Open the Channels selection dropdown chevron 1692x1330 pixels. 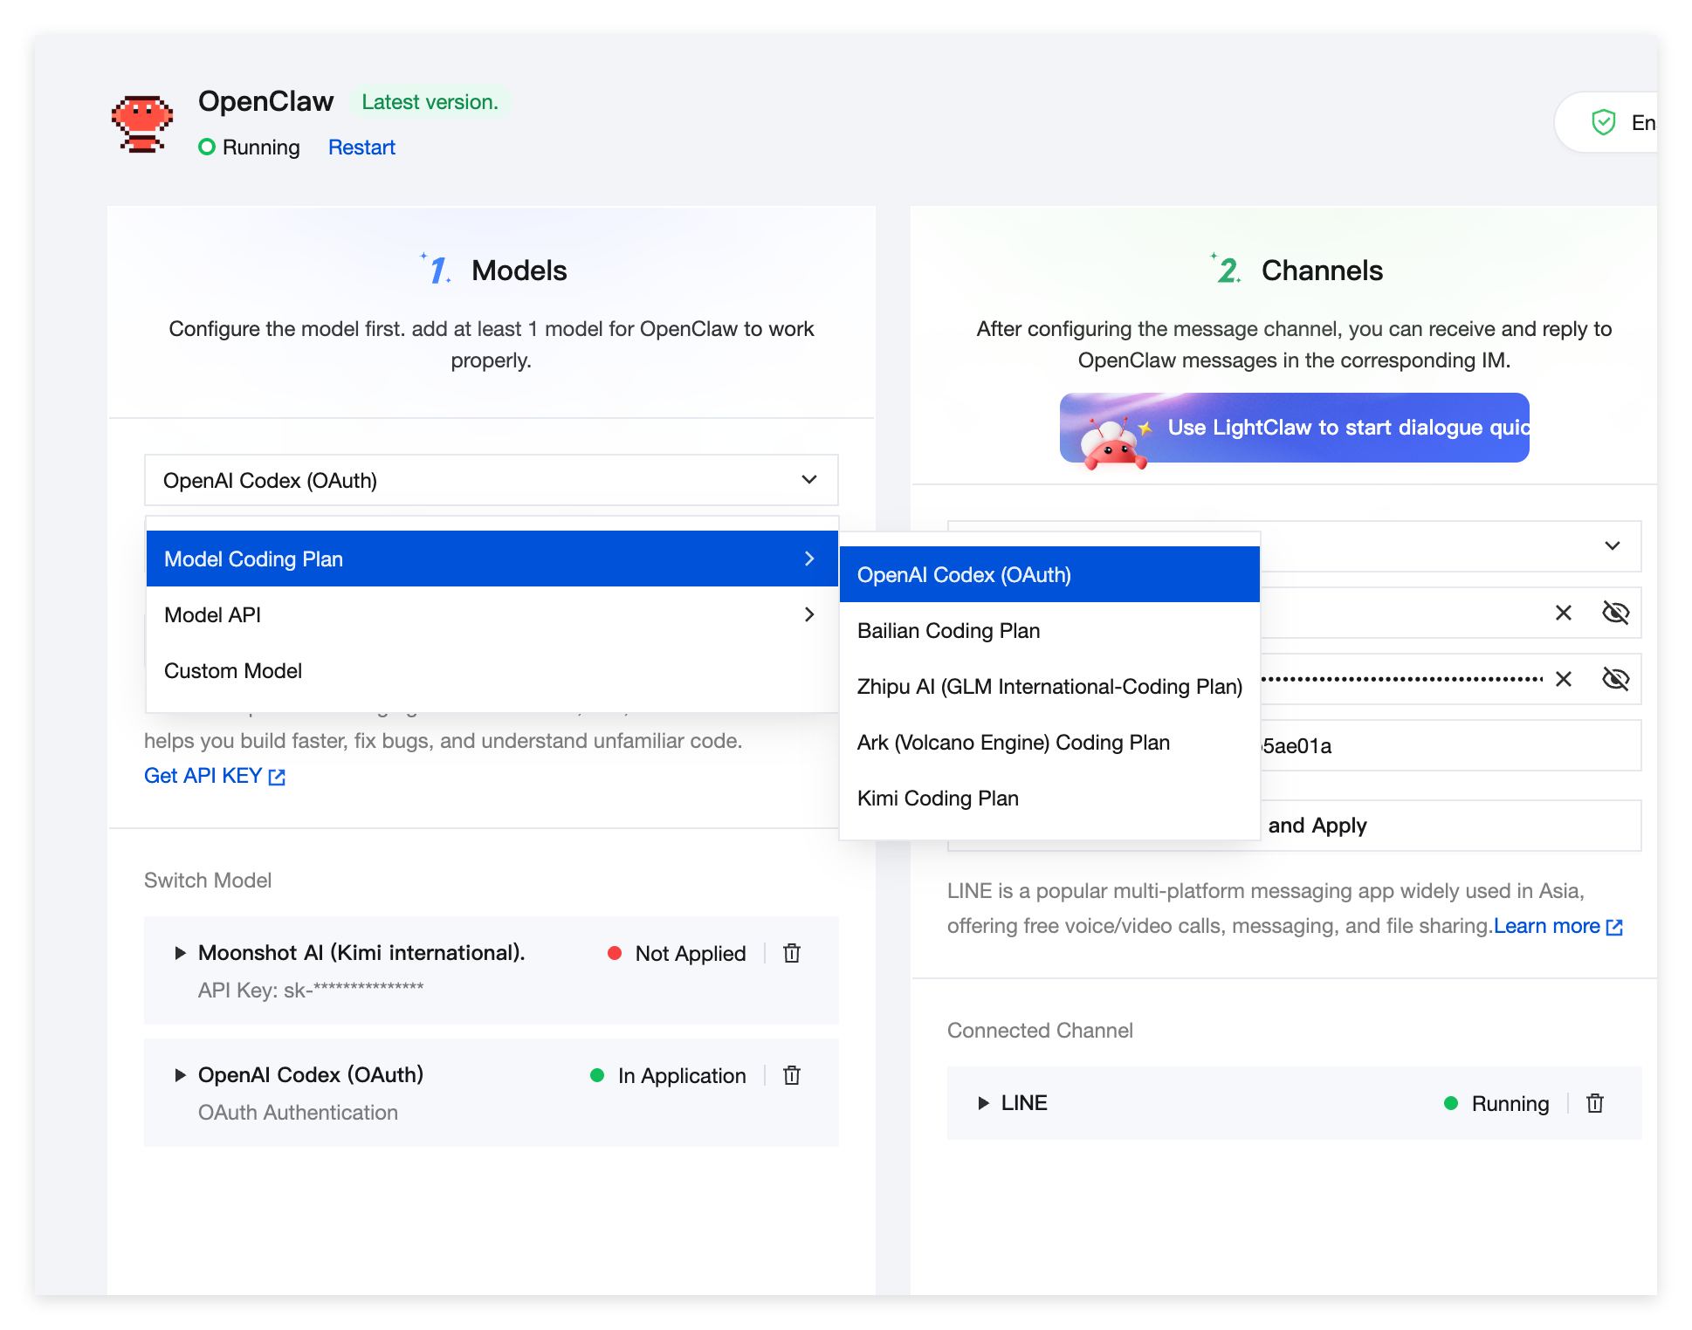click(x=1612, y=545)
